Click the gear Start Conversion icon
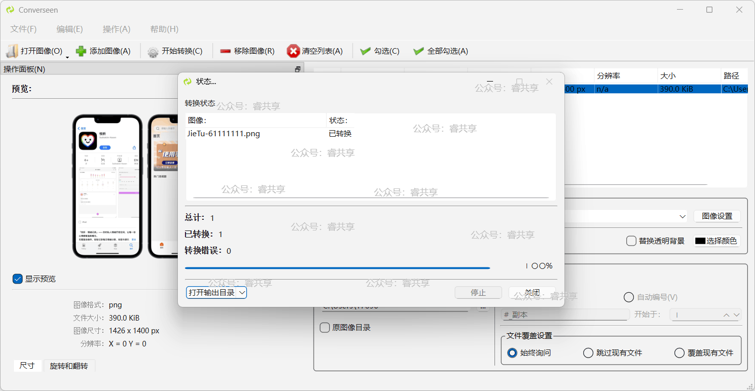This screenshot has height=391, width=755. (x=153, y=52)
